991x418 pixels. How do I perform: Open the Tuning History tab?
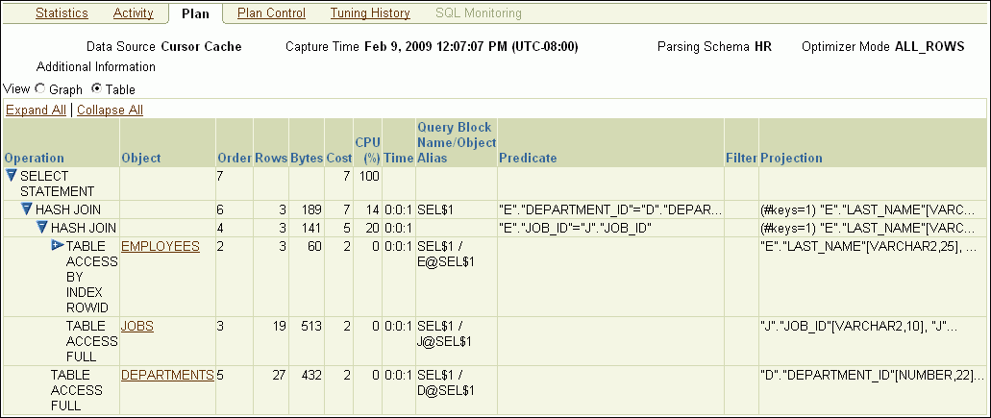[370, 13]
